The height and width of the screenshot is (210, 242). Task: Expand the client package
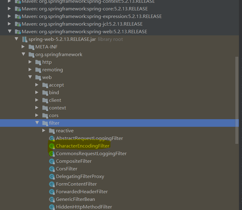37,100
